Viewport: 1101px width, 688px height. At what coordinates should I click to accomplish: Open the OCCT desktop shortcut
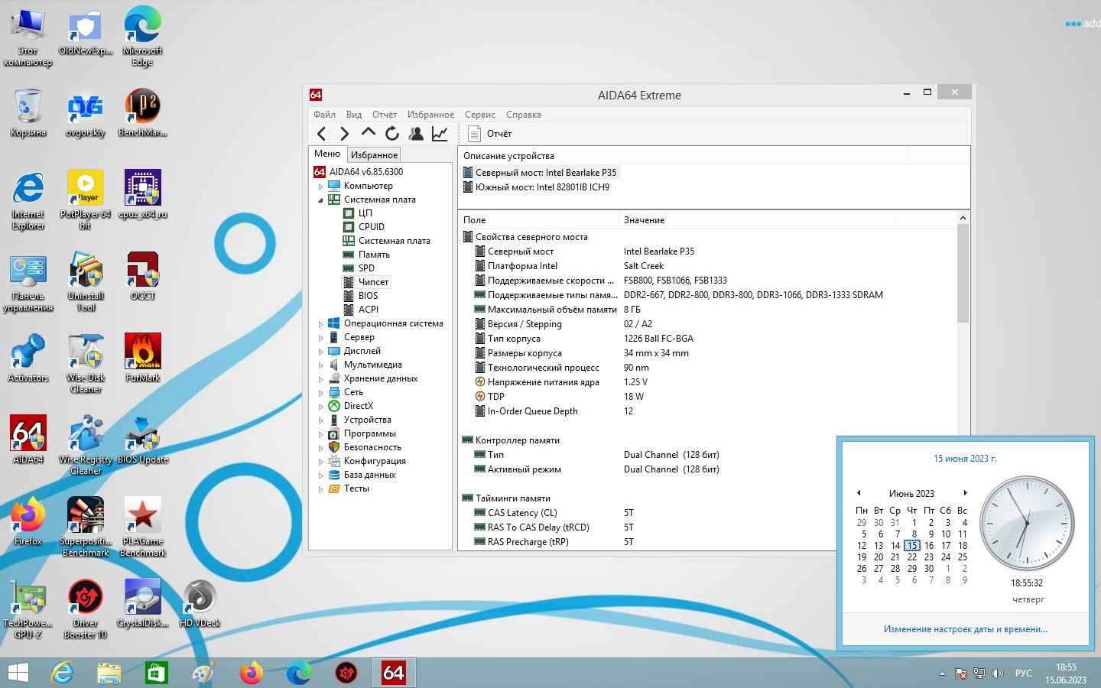coord(143,276)
